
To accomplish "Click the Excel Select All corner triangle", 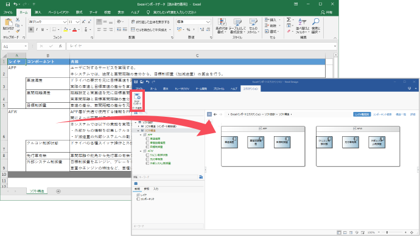I will click(x=4, y=56).
